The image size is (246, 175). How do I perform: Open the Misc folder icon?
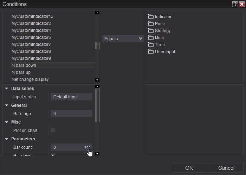pyautogui.click(x=151, y=37)
